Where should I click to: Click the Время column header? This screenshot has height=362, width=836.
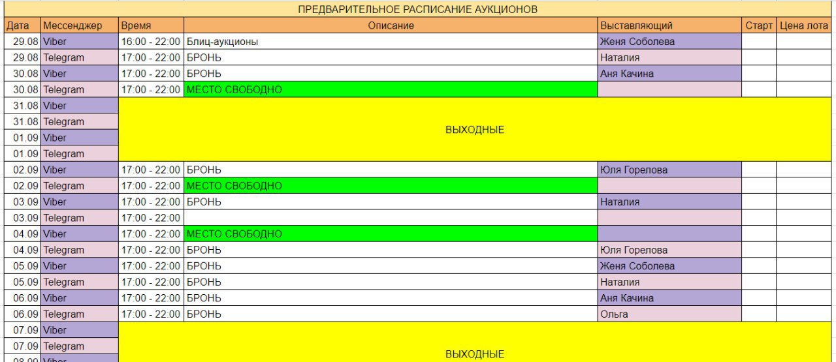(x=151, y=25)
